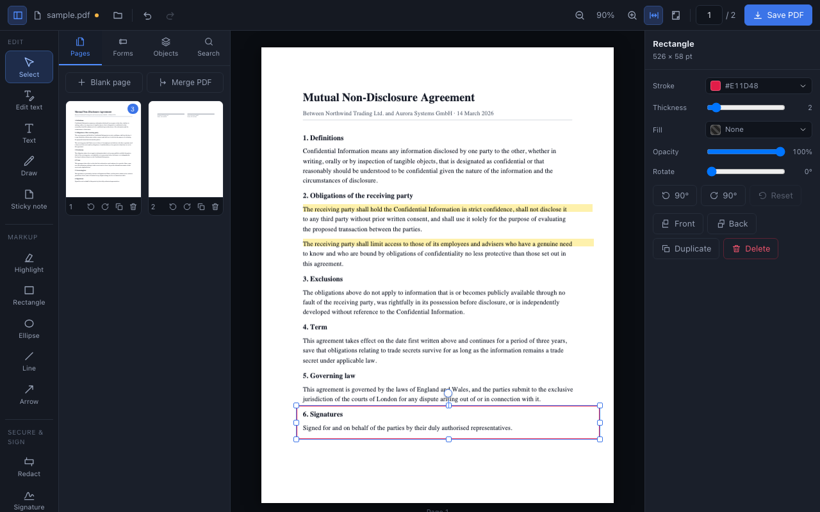820x512 pixels.
Task: Open the Stroke color dropdown
Action: [758, 86]
